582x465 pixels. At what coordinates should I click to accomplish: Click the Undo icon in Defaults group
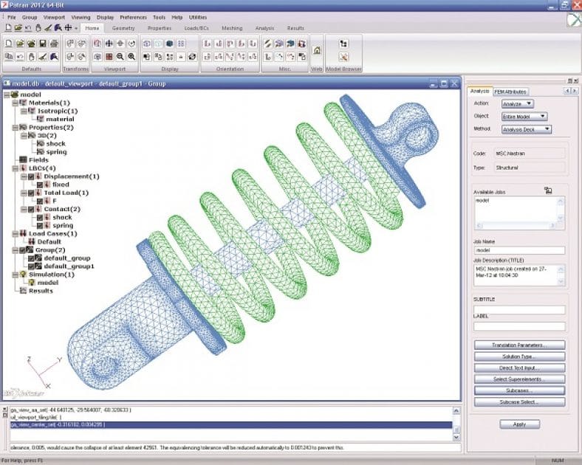[x=20, y=57]
